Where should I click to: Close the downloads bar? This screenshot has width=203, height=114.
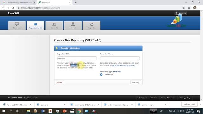point(200,104)
